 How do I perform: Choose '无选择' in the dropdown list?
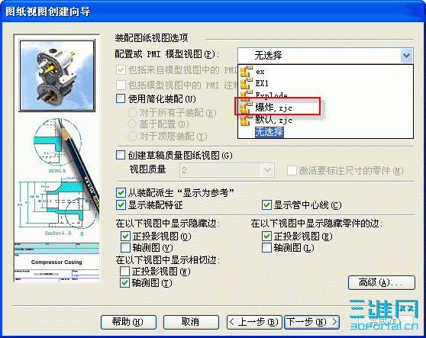269,132
